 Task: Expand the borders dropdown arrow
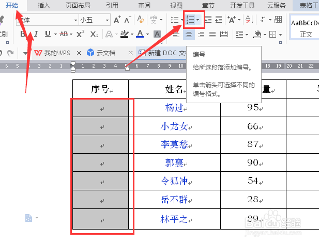280,35
